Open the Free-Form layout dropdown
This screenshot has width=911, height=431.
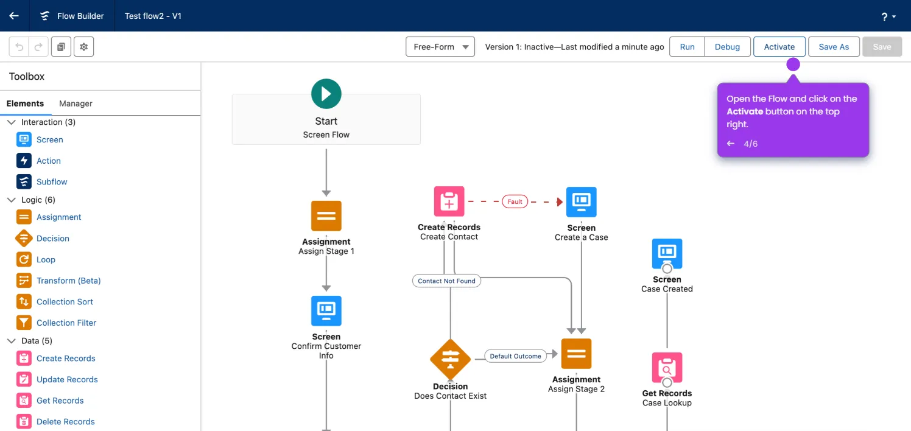pyautogui.click(x=440, y=46)
